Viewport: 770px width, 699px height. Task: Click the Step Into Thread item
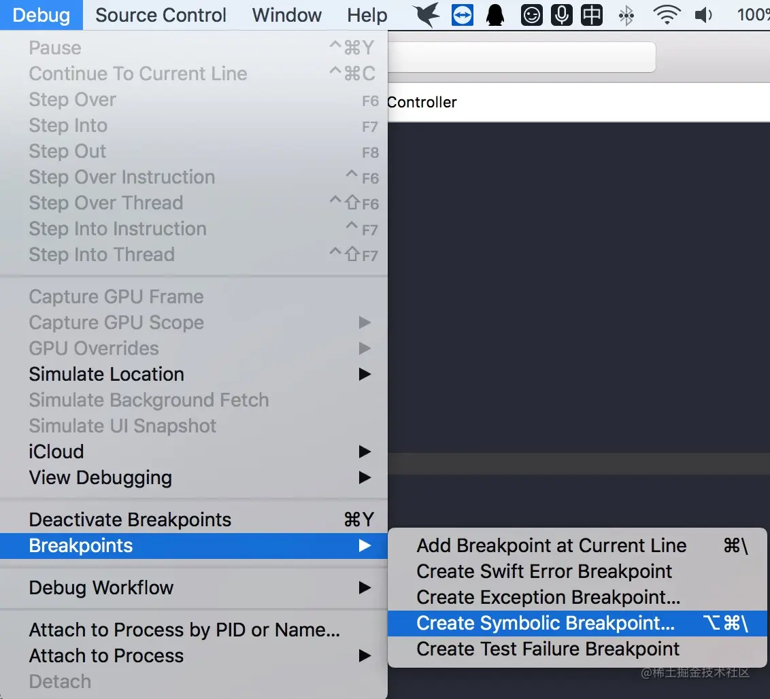(193, 254)
